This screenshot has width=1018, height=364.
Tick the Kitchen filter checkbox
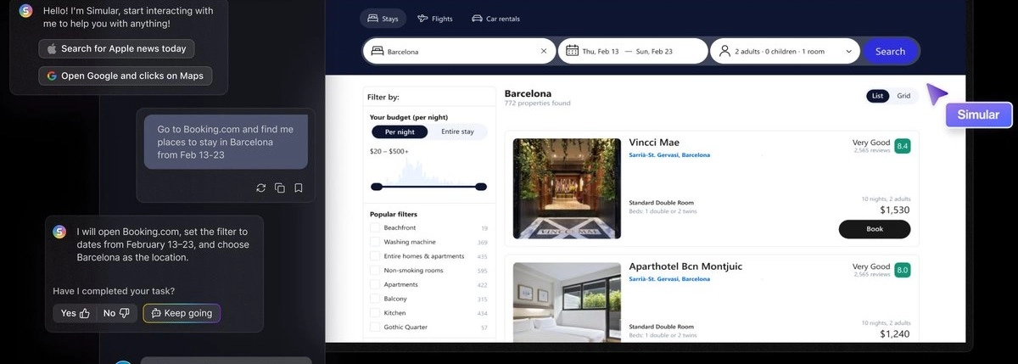(x=375, y=313)
